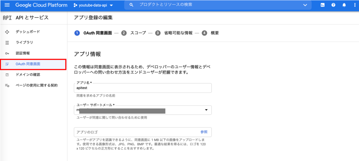Open ドメインの確認 in sidebar
This screenshot has width=359, height=161.
pos(28,75)
